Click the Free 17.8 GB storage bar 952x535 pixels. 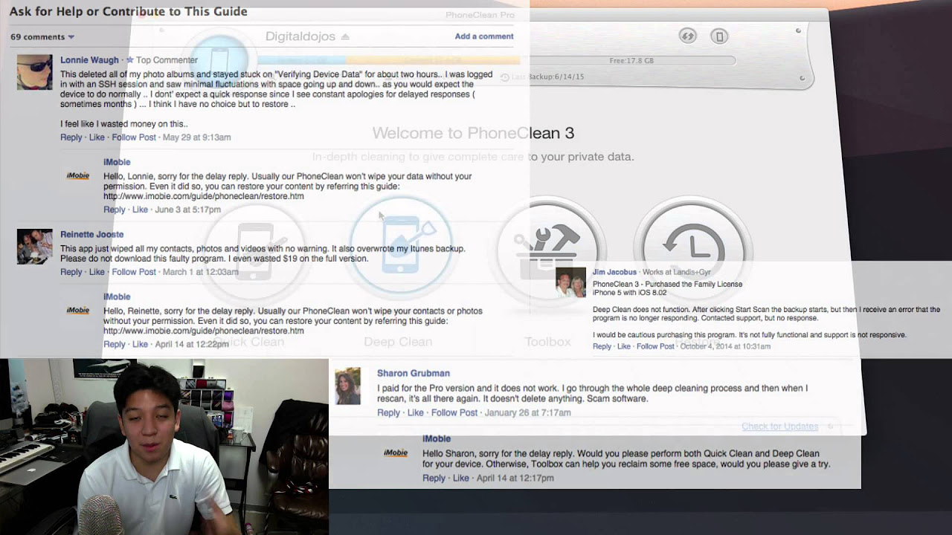click(x=631, y=61)
